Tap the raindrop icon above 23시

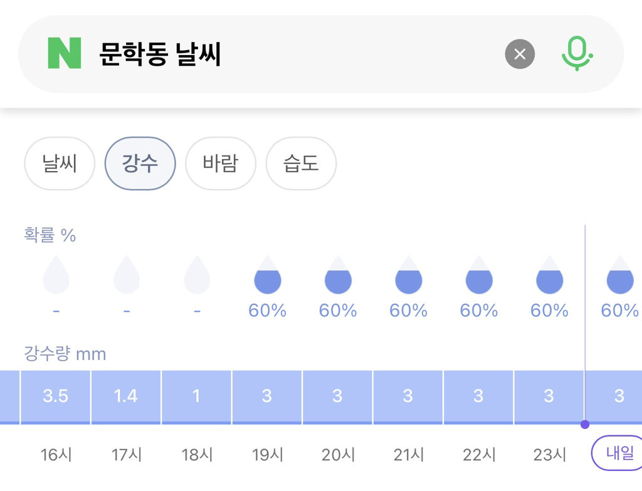pos(549,275)
